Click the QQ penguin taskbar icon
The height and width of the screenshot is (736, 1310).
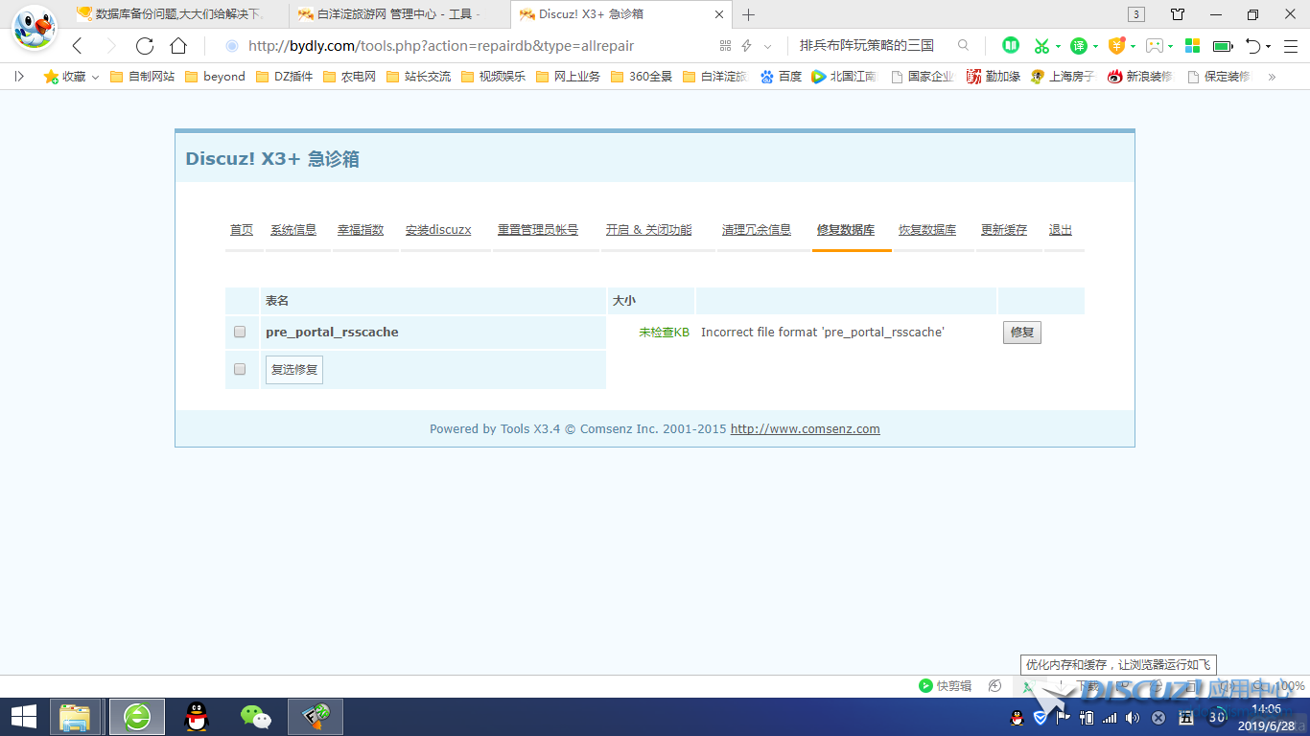[x=197, y=716]
